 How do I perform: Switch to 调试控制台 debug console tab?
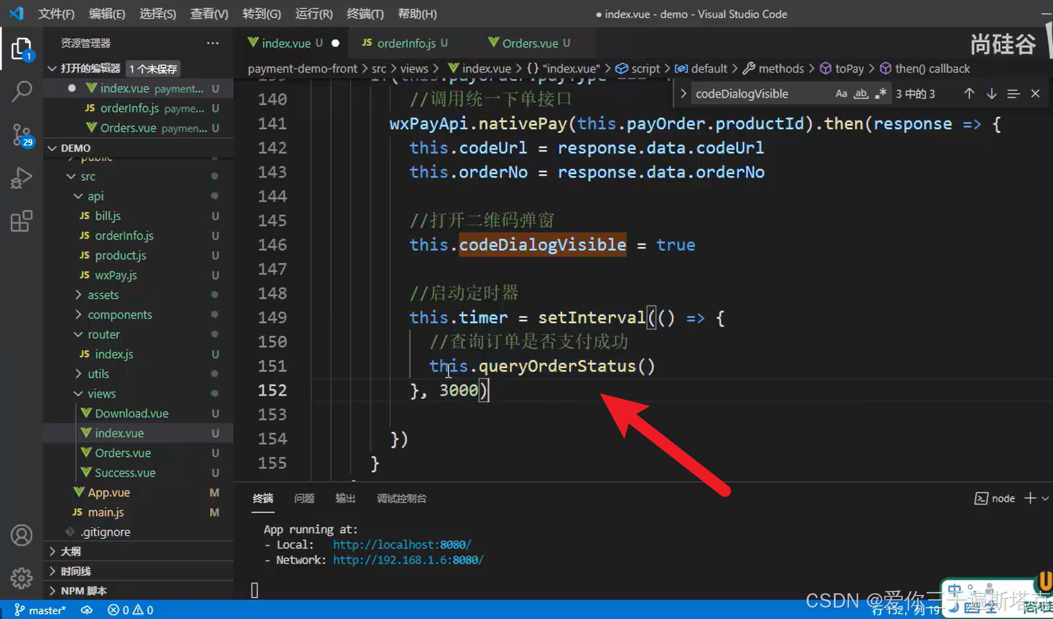[x=402, y=498]
